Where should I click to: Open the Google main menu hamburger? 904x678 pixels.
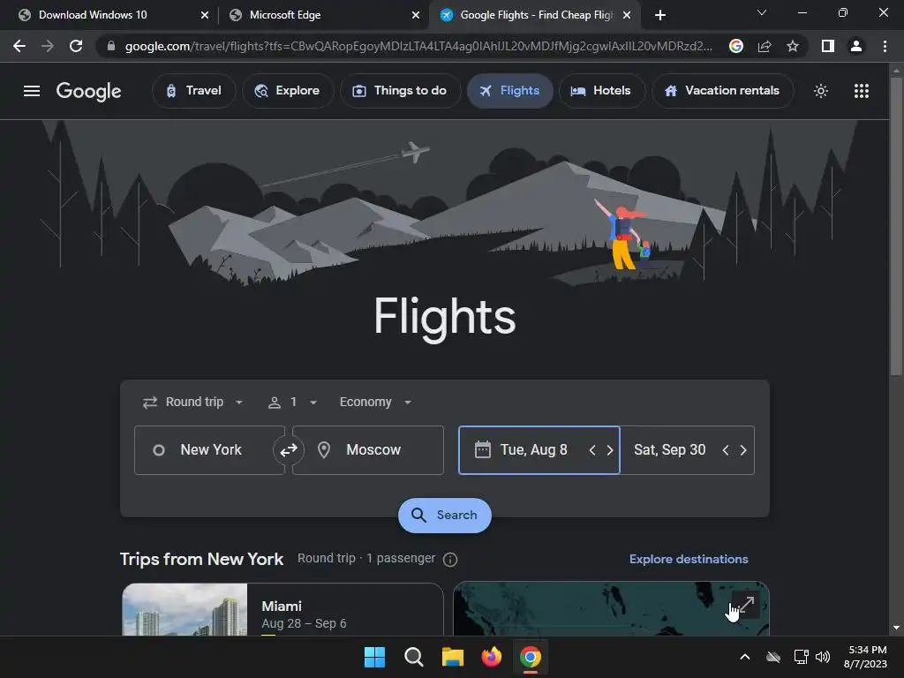click(32, 91)
